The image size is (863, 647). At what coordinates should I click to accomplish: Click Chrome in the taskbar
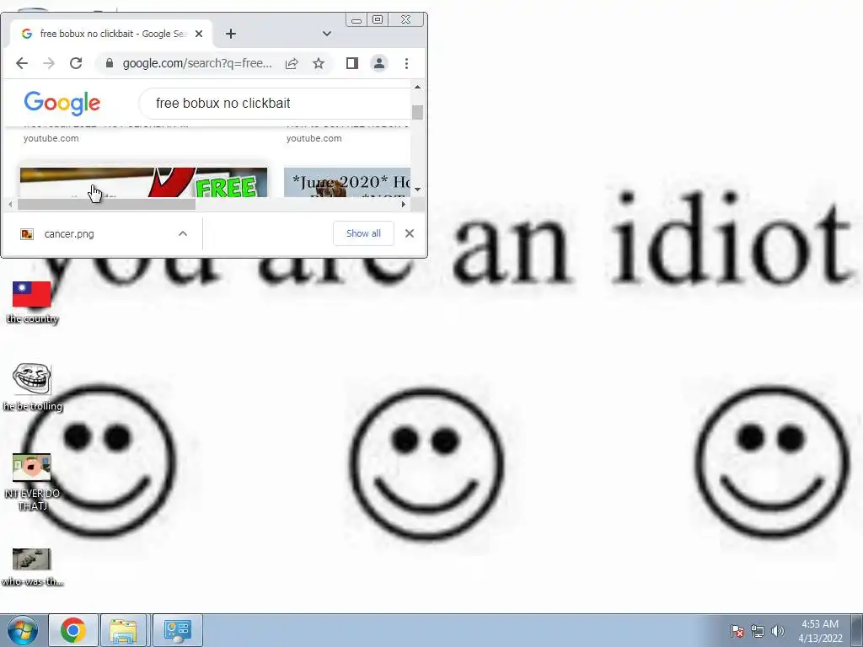tap(73, 630)
